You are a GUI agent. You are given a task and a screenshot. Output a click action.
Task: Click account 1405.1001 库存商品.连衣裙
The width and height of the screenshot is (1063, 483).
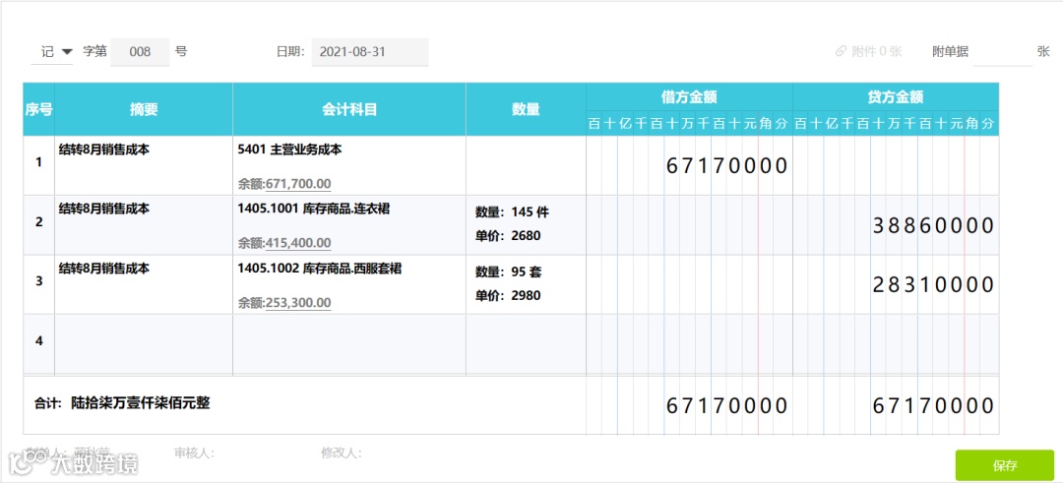pos(314,209)
